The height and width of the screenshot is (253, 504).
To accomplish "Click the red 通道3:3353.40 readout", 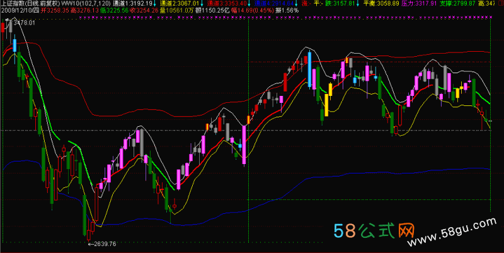I will click(x=227, y=4).
